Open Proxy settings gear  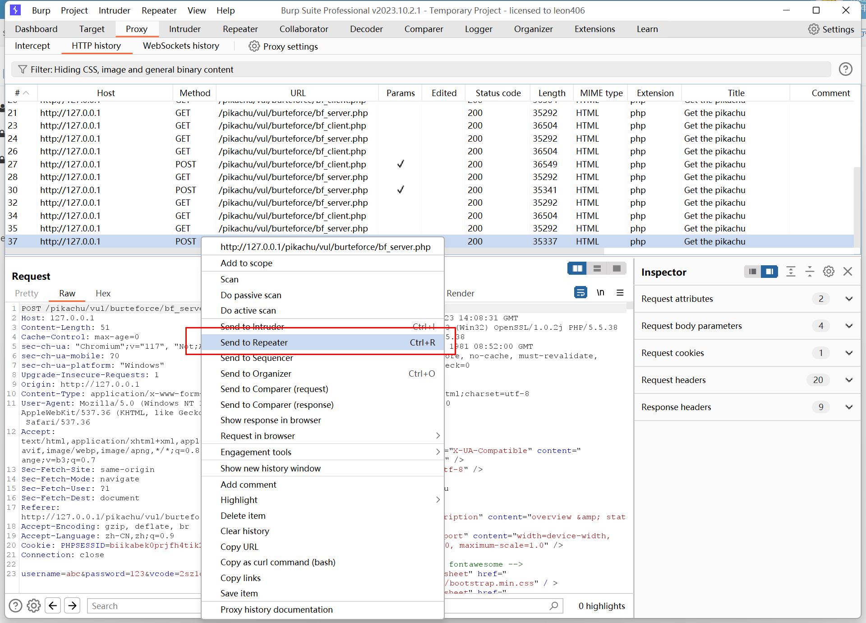coord(254,46)
